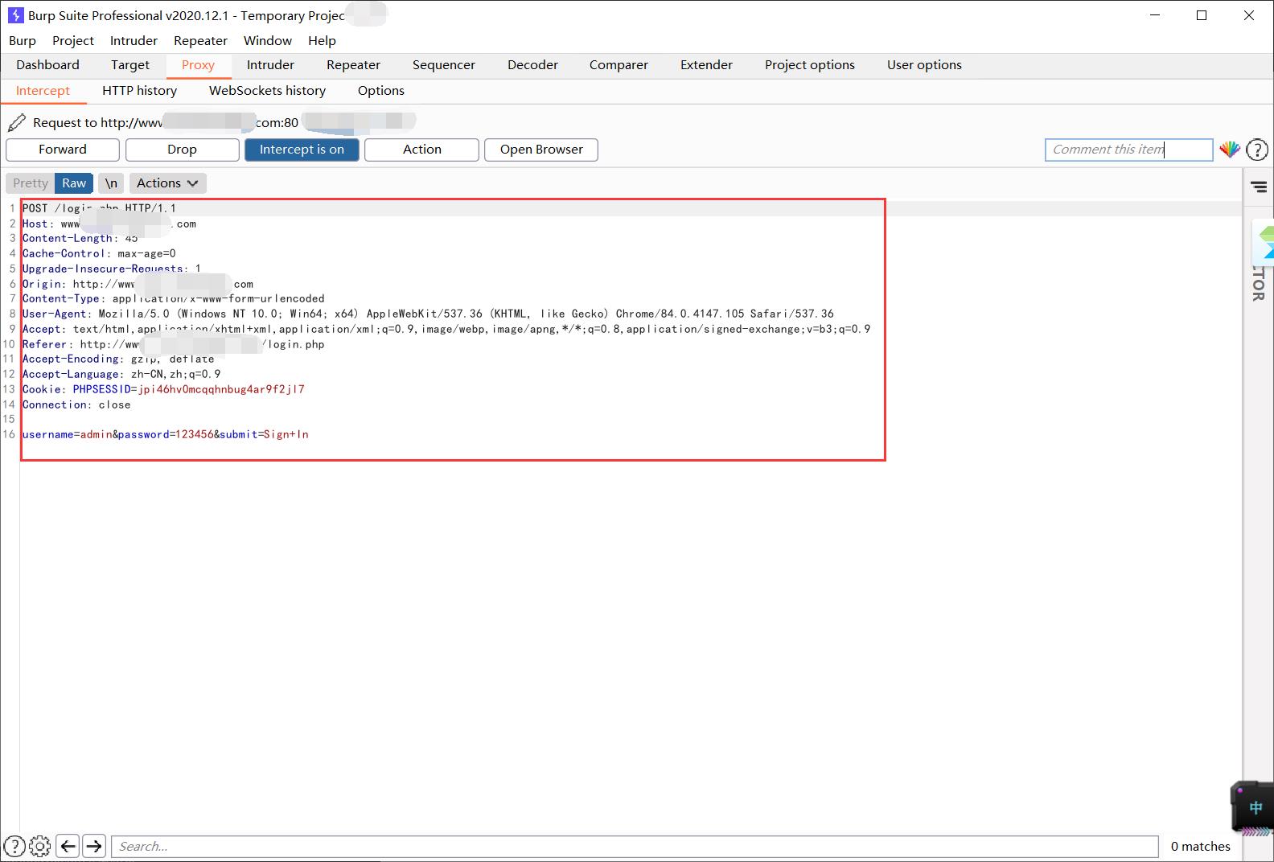This screenshot has width=1274, height=862.
Task: Drop the intercepted request
Action: pos(182,150)
